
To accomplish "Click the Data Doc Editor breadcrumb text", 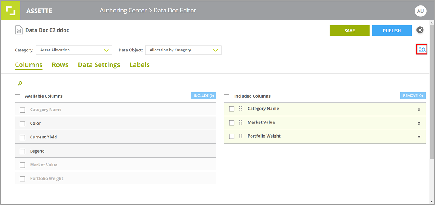I will (175, 11).
